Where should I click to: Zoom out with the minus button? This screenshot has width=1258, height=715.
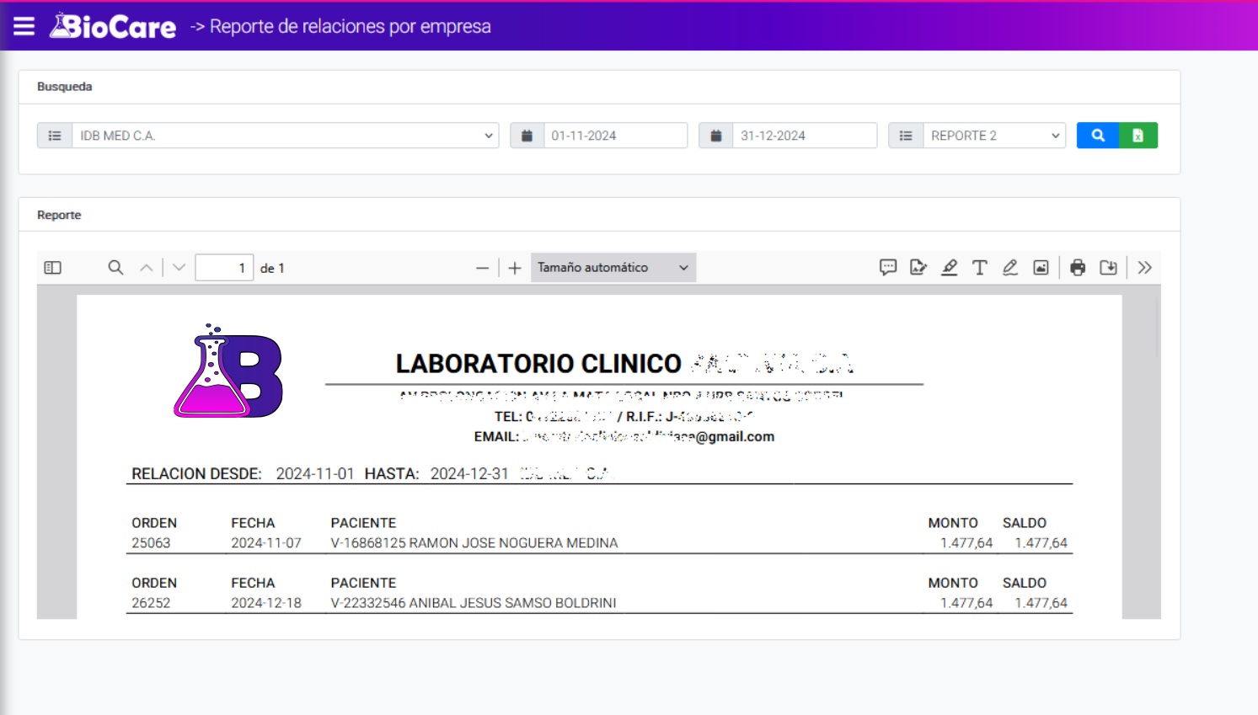pyautogui.click(x=482, y=269)
